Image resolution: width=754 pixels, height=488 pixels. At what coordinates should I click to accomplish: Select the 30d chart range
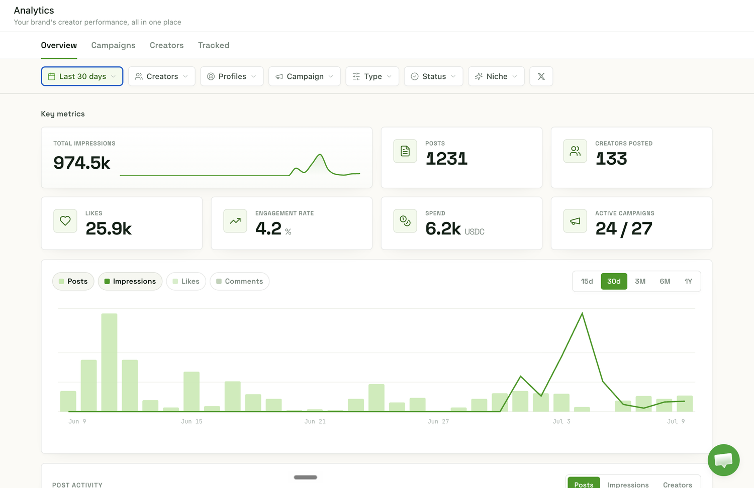coord(614,281)
